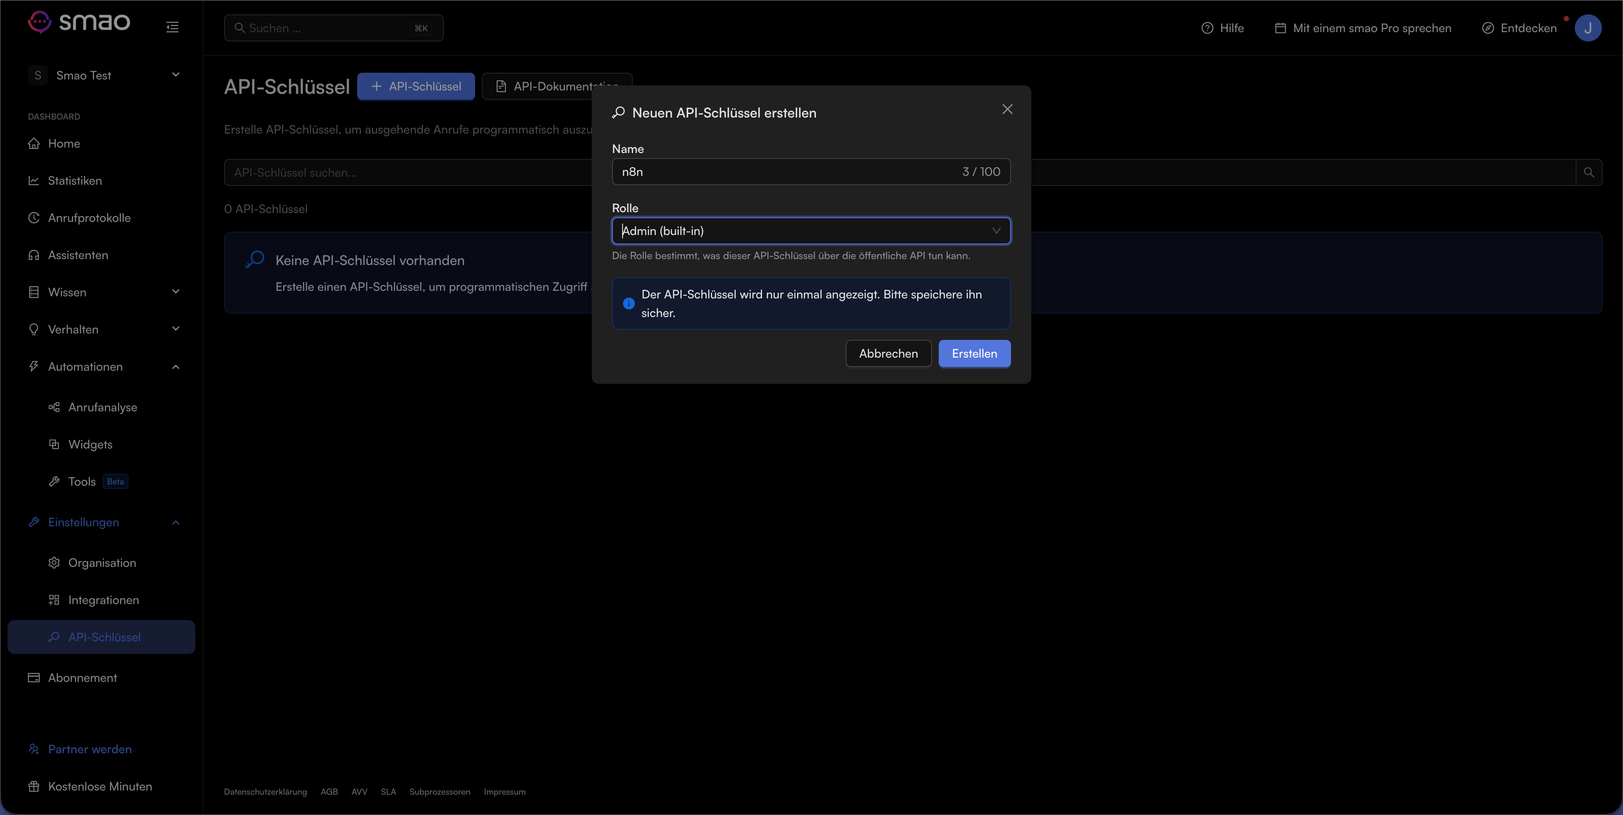Click the Integrationen grid icon
Screen dimensions: 1623x815
pos(54,599)
